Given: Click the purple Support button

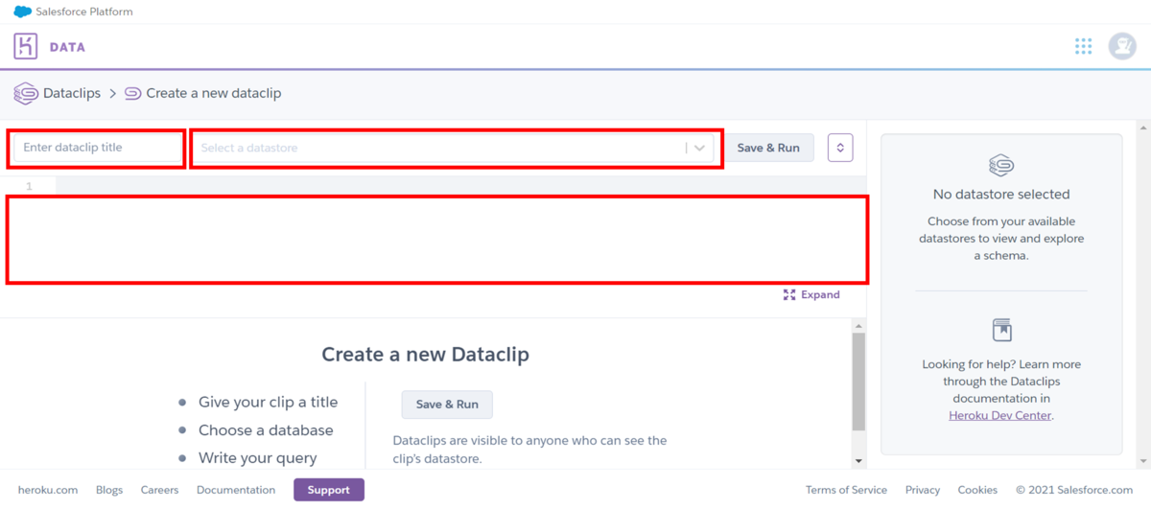Looking at the screenshot, I should pos(329,490).
